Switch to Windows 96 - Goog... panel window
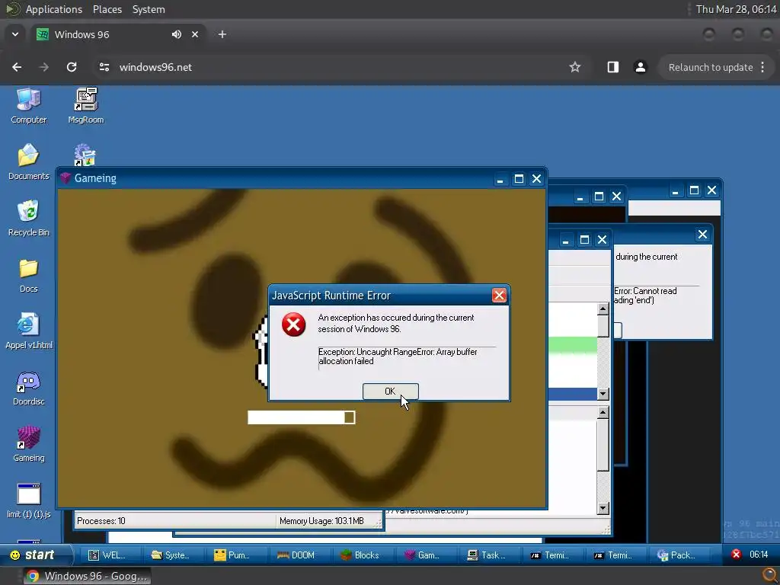The image size is (780, 585). pos(88,576)
